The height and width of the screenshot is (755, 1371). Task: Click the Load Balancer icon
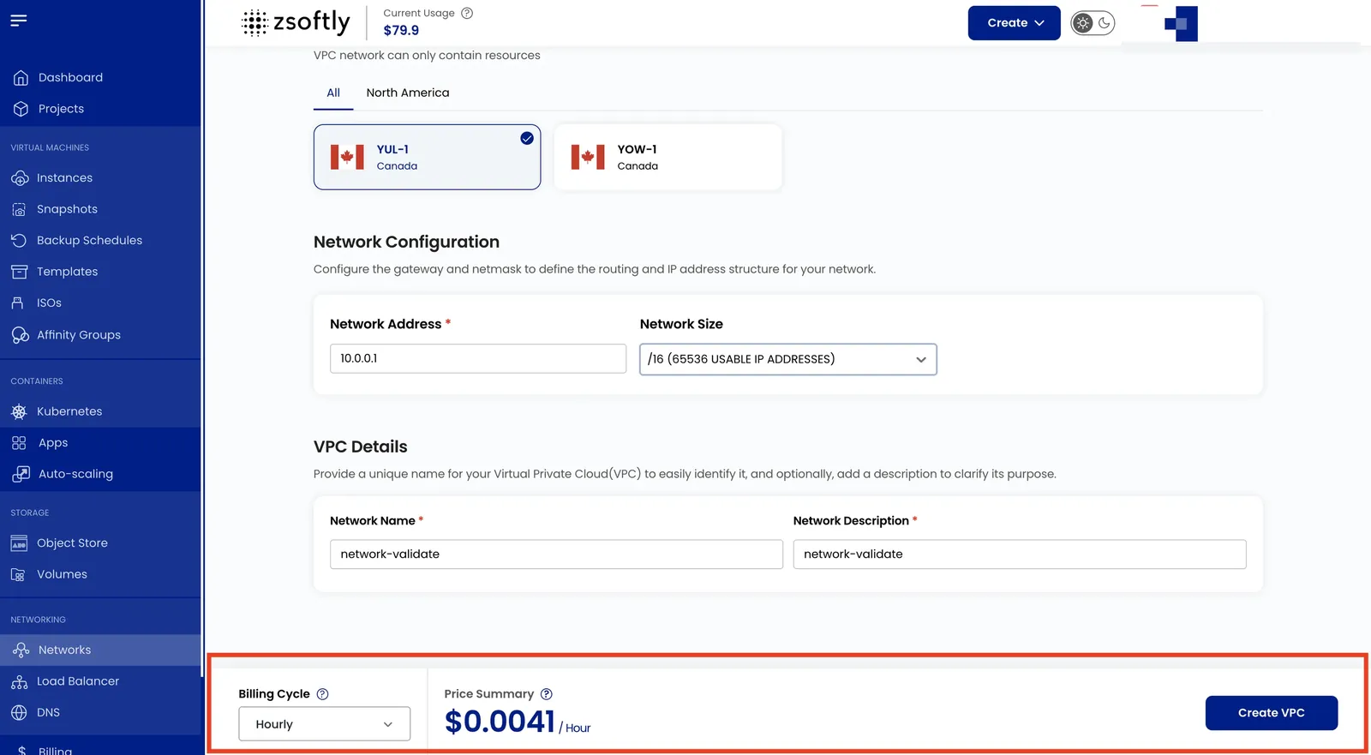20,682
